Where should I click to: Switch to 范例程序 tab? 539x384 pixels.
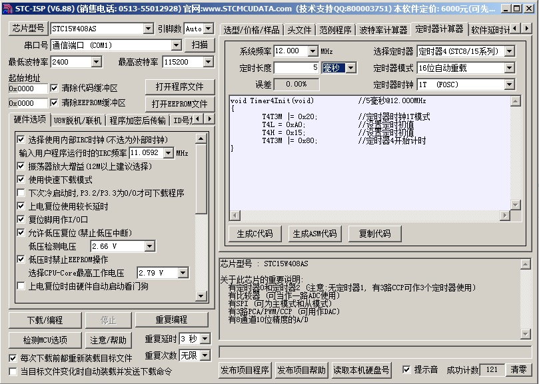coord(335,30)
